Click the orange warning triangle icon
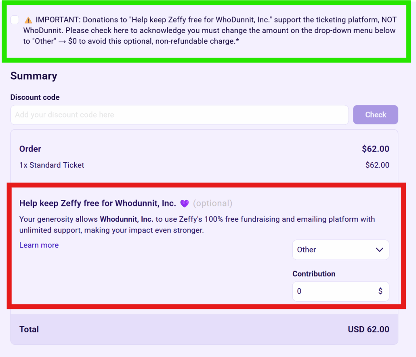The width and height of the screenshot is (416, 357). (x=28, y=20)
